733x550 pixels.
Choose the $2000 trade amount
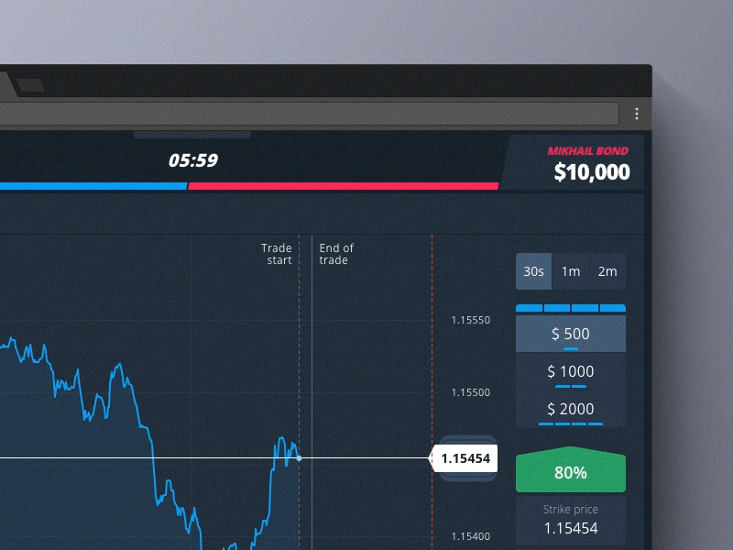point(570,409)
